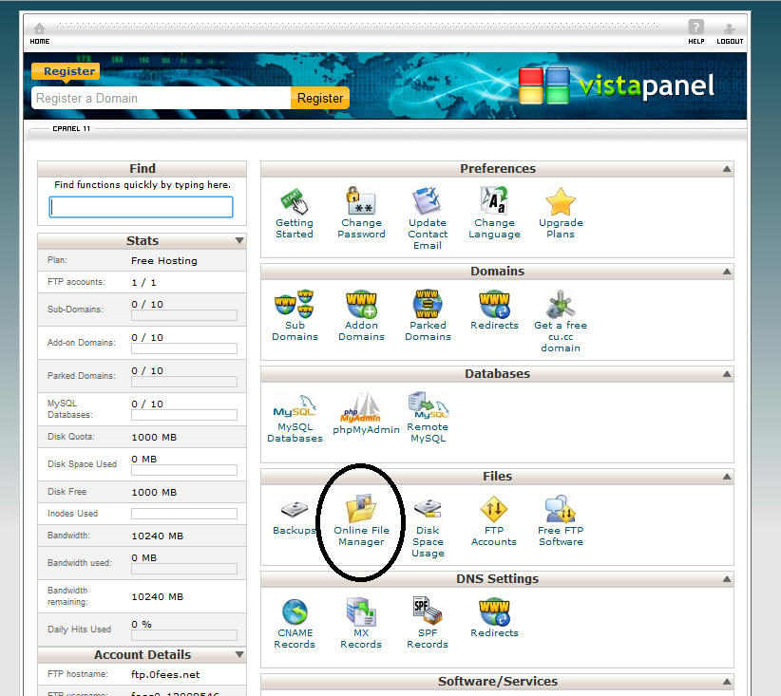Viewport: 781px width, 696px height.
Task: Click the Sub-Domains usage bar
Action: coord(184,315)
